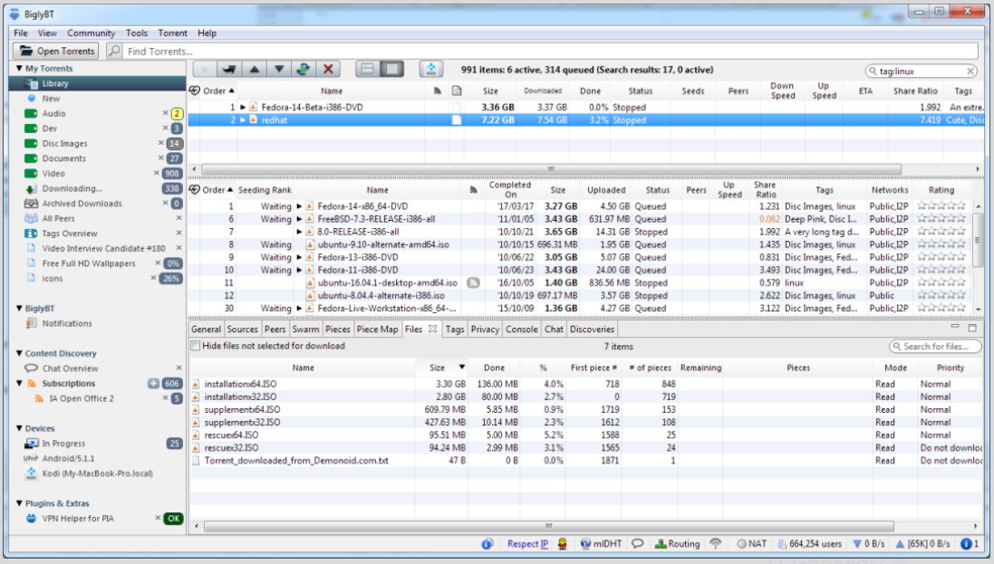The image size is (994, 564).
Task: Click the mlDHT status bar icon
Action: coord(601,544)
